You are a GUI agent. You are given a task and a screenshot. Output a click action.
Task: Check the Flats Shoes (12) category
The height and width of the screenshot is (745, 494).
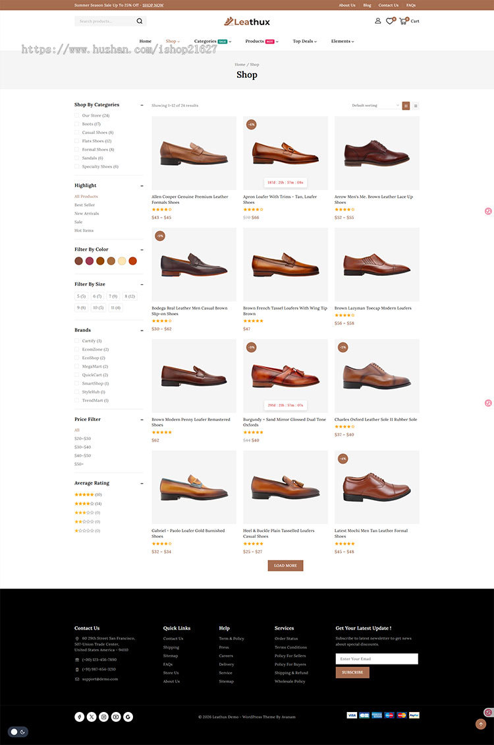pyautogui.click(x=77, y=141)
